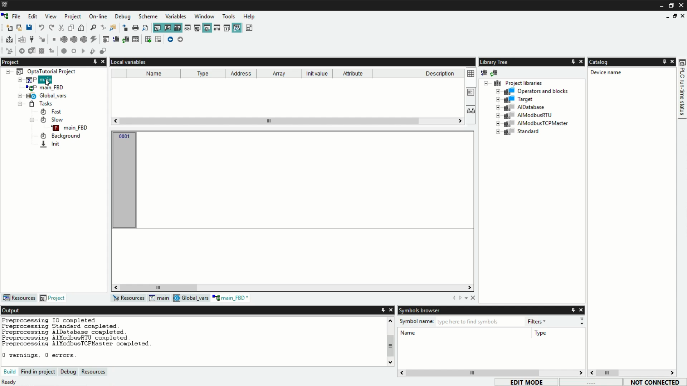Pin the Output panel

[383, 310]
